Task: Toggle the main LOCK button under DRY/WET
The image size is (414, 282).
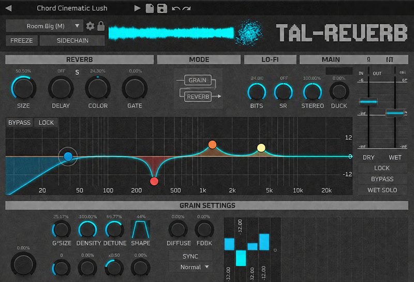Action: click(382, 168)
